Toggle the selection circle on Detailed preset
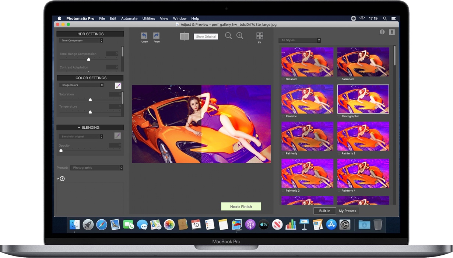The height and width of the screenshot is (258, 453). (283, 79)
